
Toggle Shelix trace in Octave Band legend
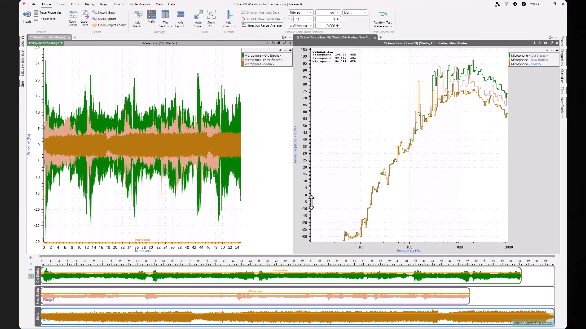coord(533,64)
